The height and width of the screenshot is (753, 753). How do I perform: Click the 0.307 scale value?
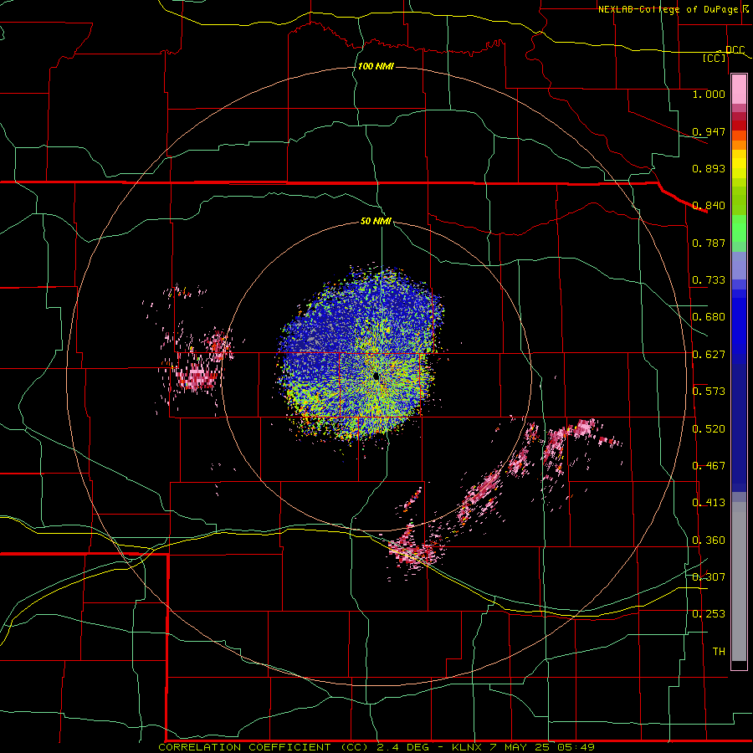(709, 577)
